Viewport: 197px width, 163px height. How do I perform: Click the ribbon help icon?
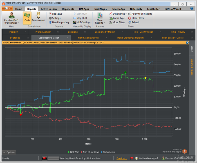point(192,8)
